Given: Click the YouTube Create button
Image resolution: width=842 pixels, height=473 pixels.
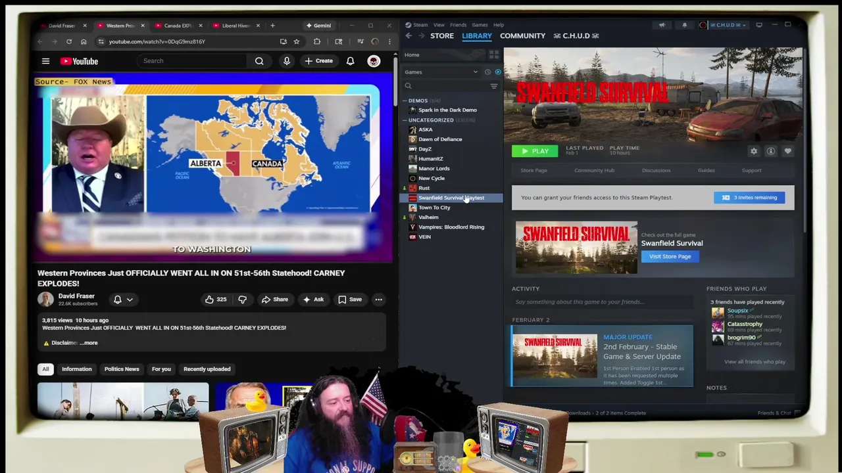Looking at the screenshot, I should click(x=318, y=61).
